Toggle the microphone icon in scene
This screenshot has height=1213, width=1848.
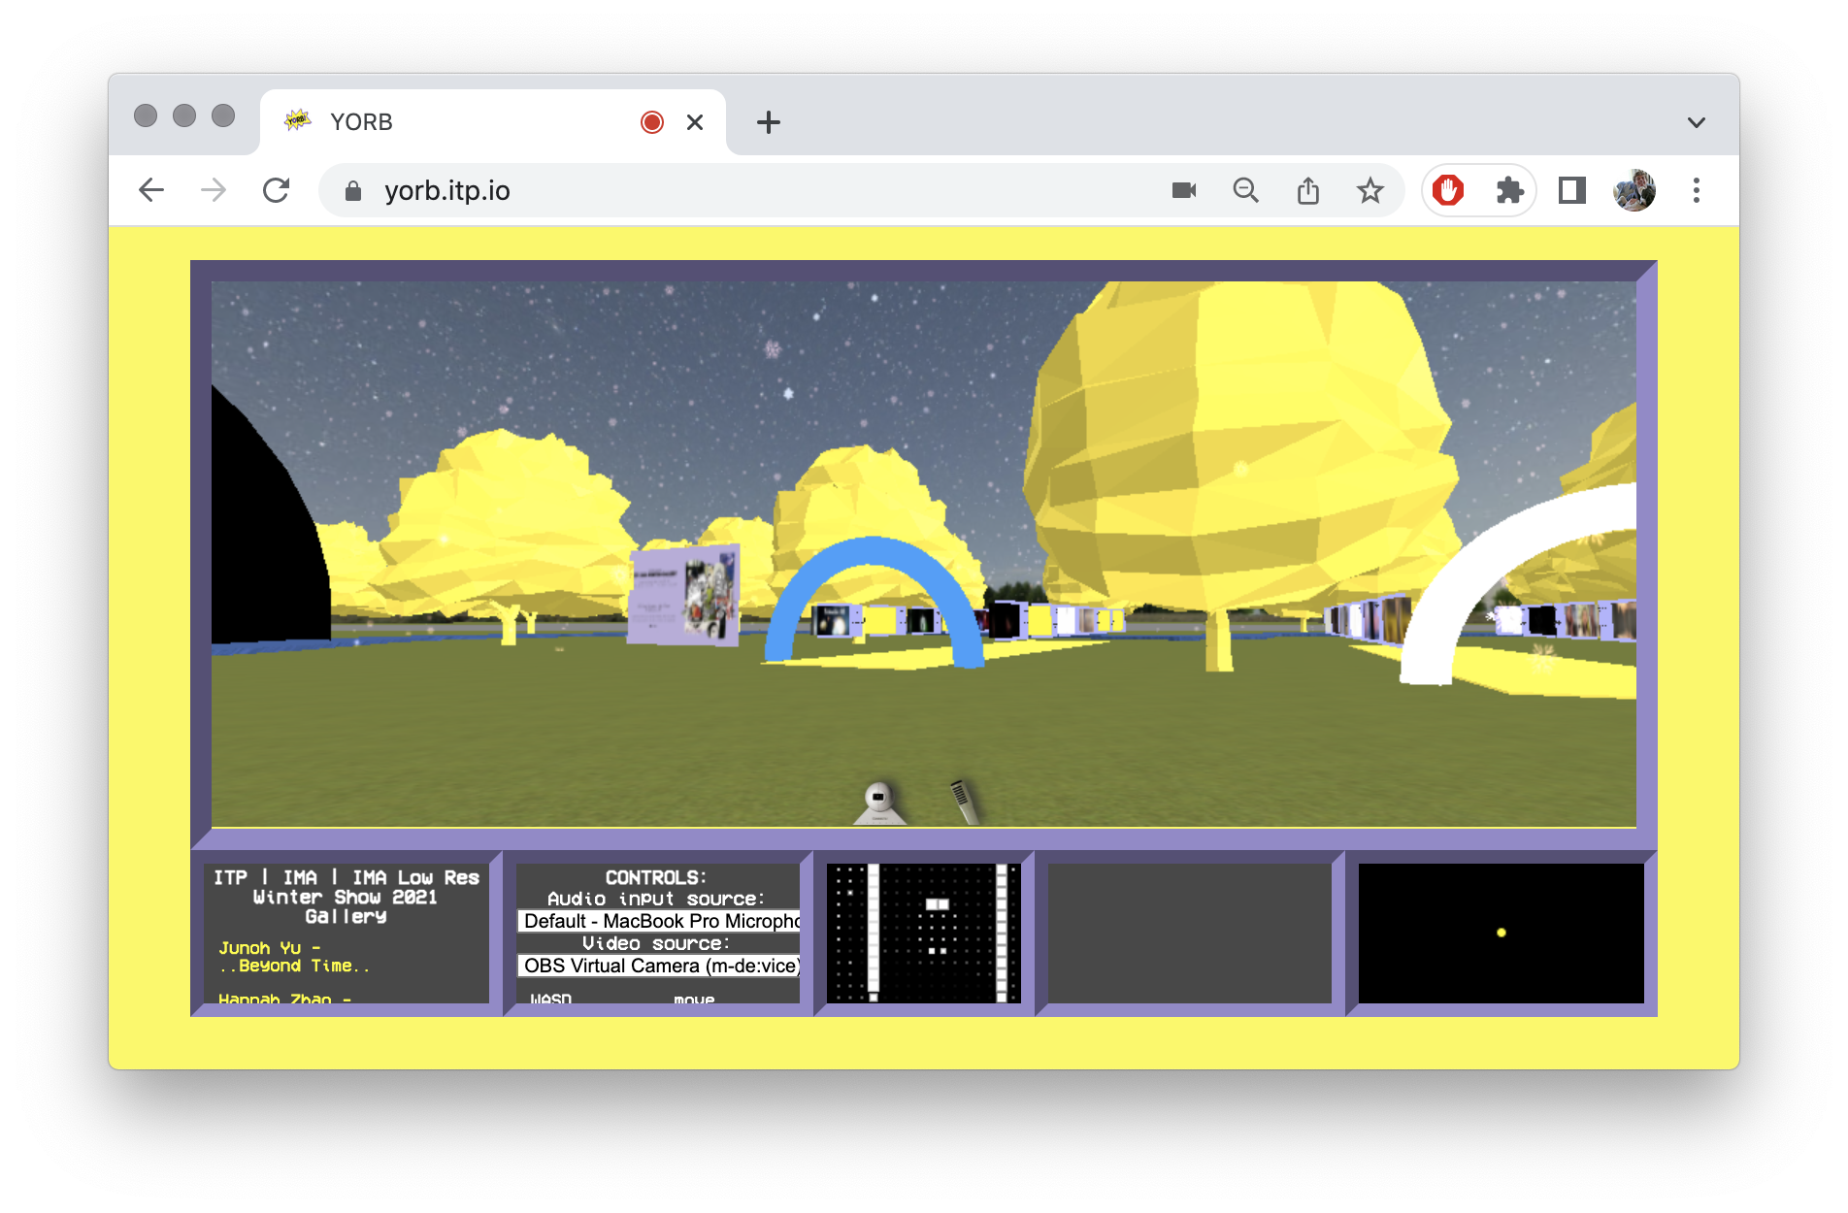click(x=964, y=802)
